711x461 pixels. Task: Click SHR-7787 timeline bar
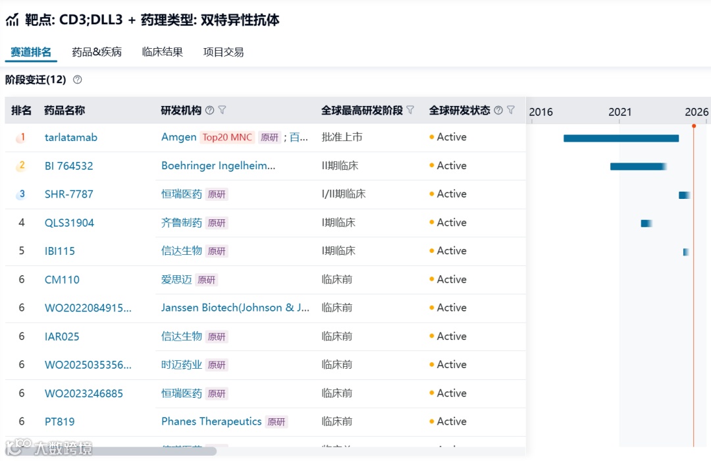pos(684,195)
